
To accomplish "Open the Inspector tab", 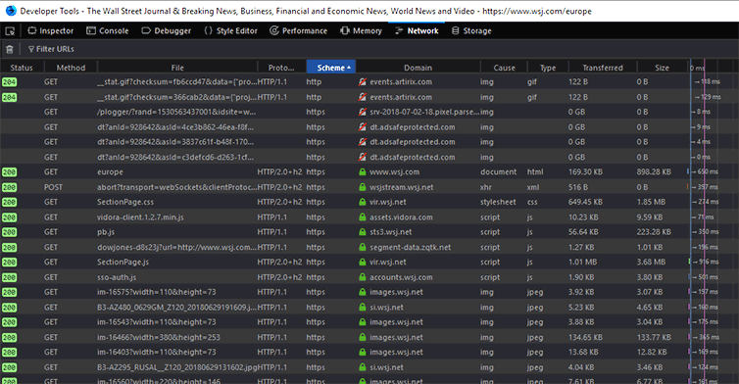I will pos(50,31).
